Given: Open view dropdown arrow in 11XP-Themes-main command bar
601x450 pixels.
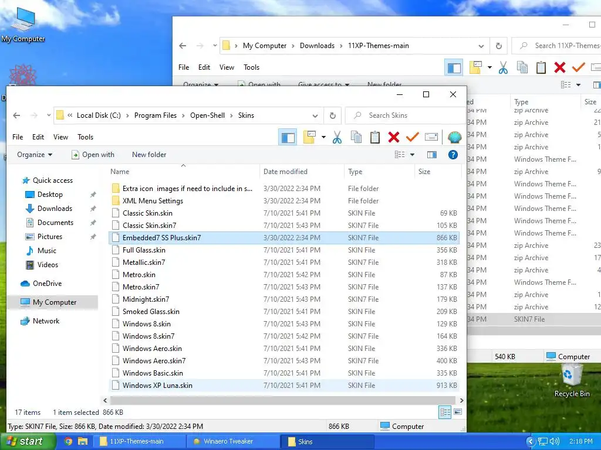Looking at the screenshot, I should [x=578, y=84].
